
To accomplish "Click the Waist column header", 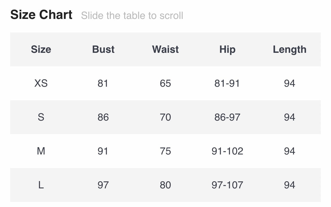I will [x=165, y=49].
